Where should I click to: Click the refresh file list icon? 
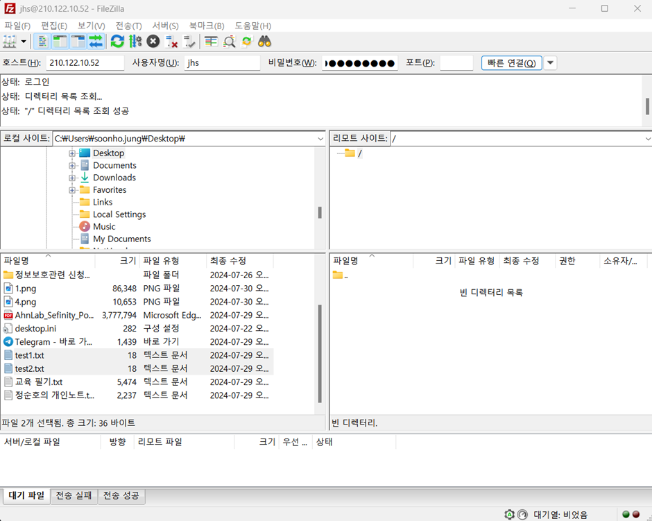click(118, 42)
